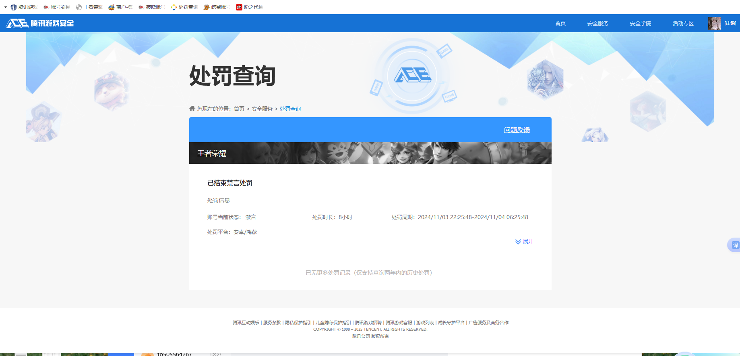Open the 商户 bookmark
740x356 pixels.
tap(120, 7)
